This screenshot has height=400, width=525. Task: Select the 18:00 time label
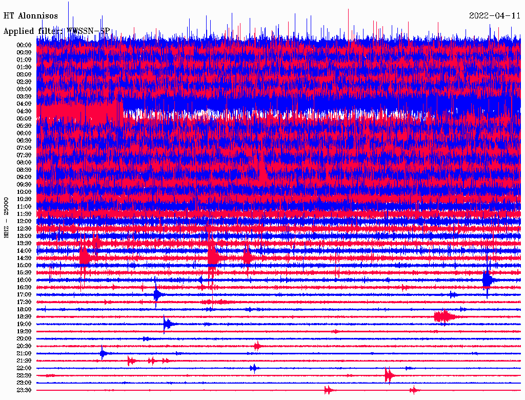coord(24,310)
